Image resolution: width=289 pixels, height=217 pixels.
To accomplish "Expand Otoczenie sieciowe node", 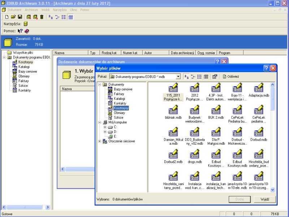I will click(100, 141).
